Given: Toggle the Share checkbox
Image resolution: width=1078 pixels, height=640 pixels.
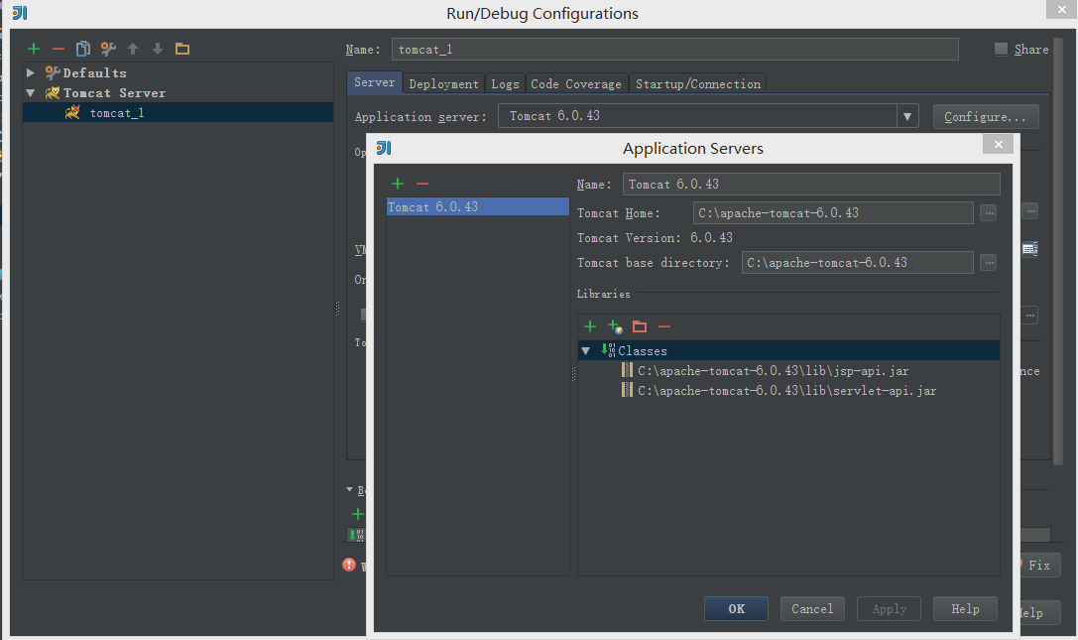Looking at the screenshot, I should pos(1001,49).
